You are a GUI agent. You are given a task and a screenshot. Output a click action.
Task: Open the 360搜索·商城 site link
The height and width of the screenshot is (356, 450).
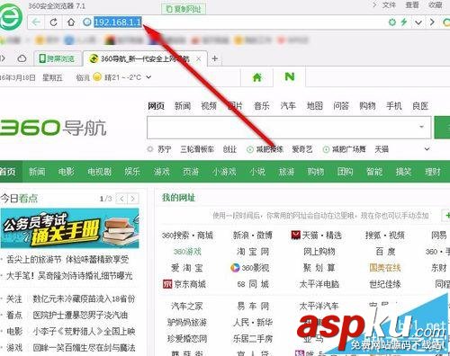(x=187, y=236)
